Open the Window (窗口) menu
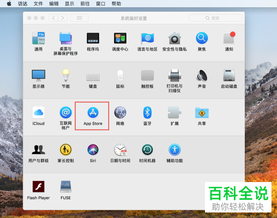The image size is (277, 218). 101,3
